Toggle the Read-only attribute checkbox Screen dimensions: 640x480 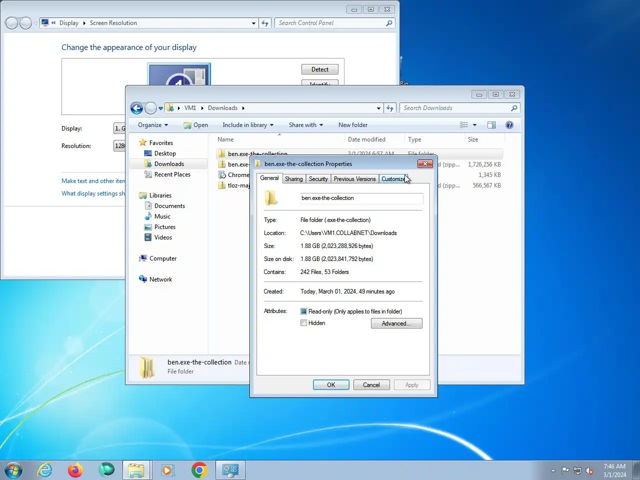tap(303, 311)
